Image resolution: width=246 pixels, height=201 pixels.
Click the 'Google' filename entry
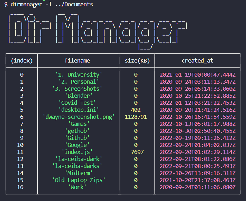tap(77, 145)
